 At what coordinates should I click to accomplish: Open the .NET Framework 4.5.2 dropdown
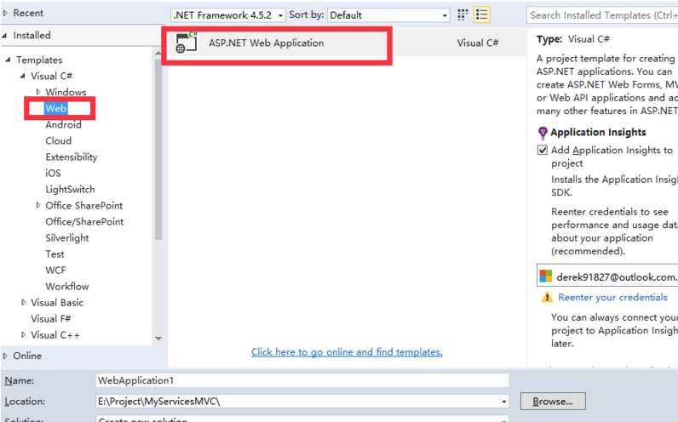click(x=228, y=15)
